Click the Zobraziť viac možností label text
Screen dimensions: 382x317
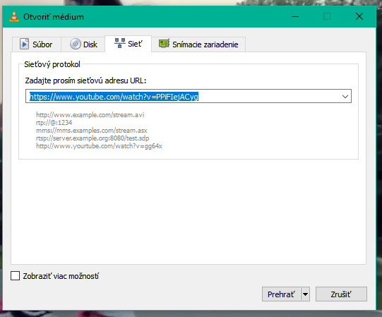point(61,276)
